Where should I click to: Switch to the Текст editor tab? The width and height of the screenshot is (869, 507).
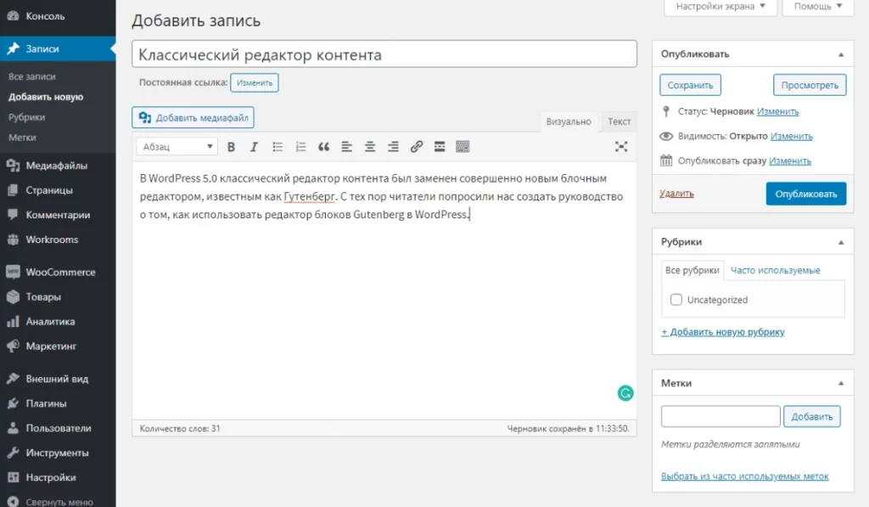(619, 122)
